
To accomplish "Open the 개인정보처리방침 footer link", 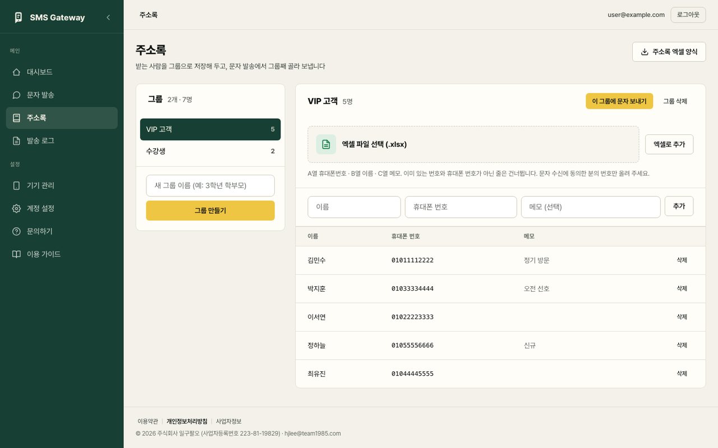I will tap(187, 421).
